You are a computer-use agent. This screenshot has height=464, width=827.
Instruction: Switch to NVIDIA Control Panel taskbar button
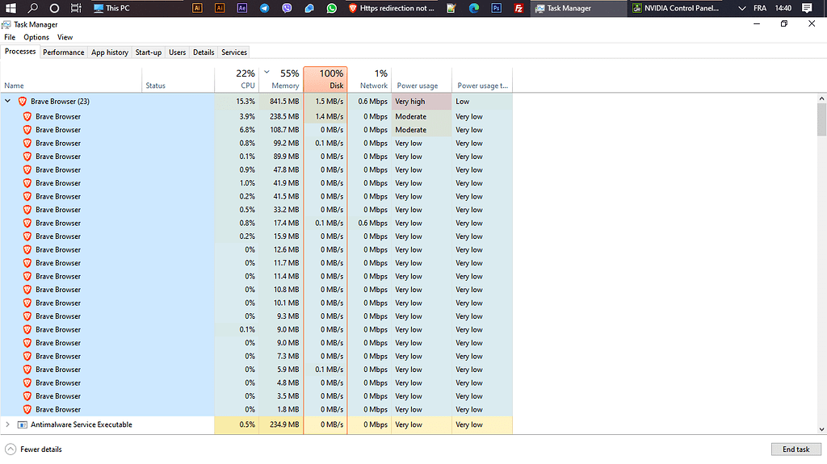click(x=676, y=8)
